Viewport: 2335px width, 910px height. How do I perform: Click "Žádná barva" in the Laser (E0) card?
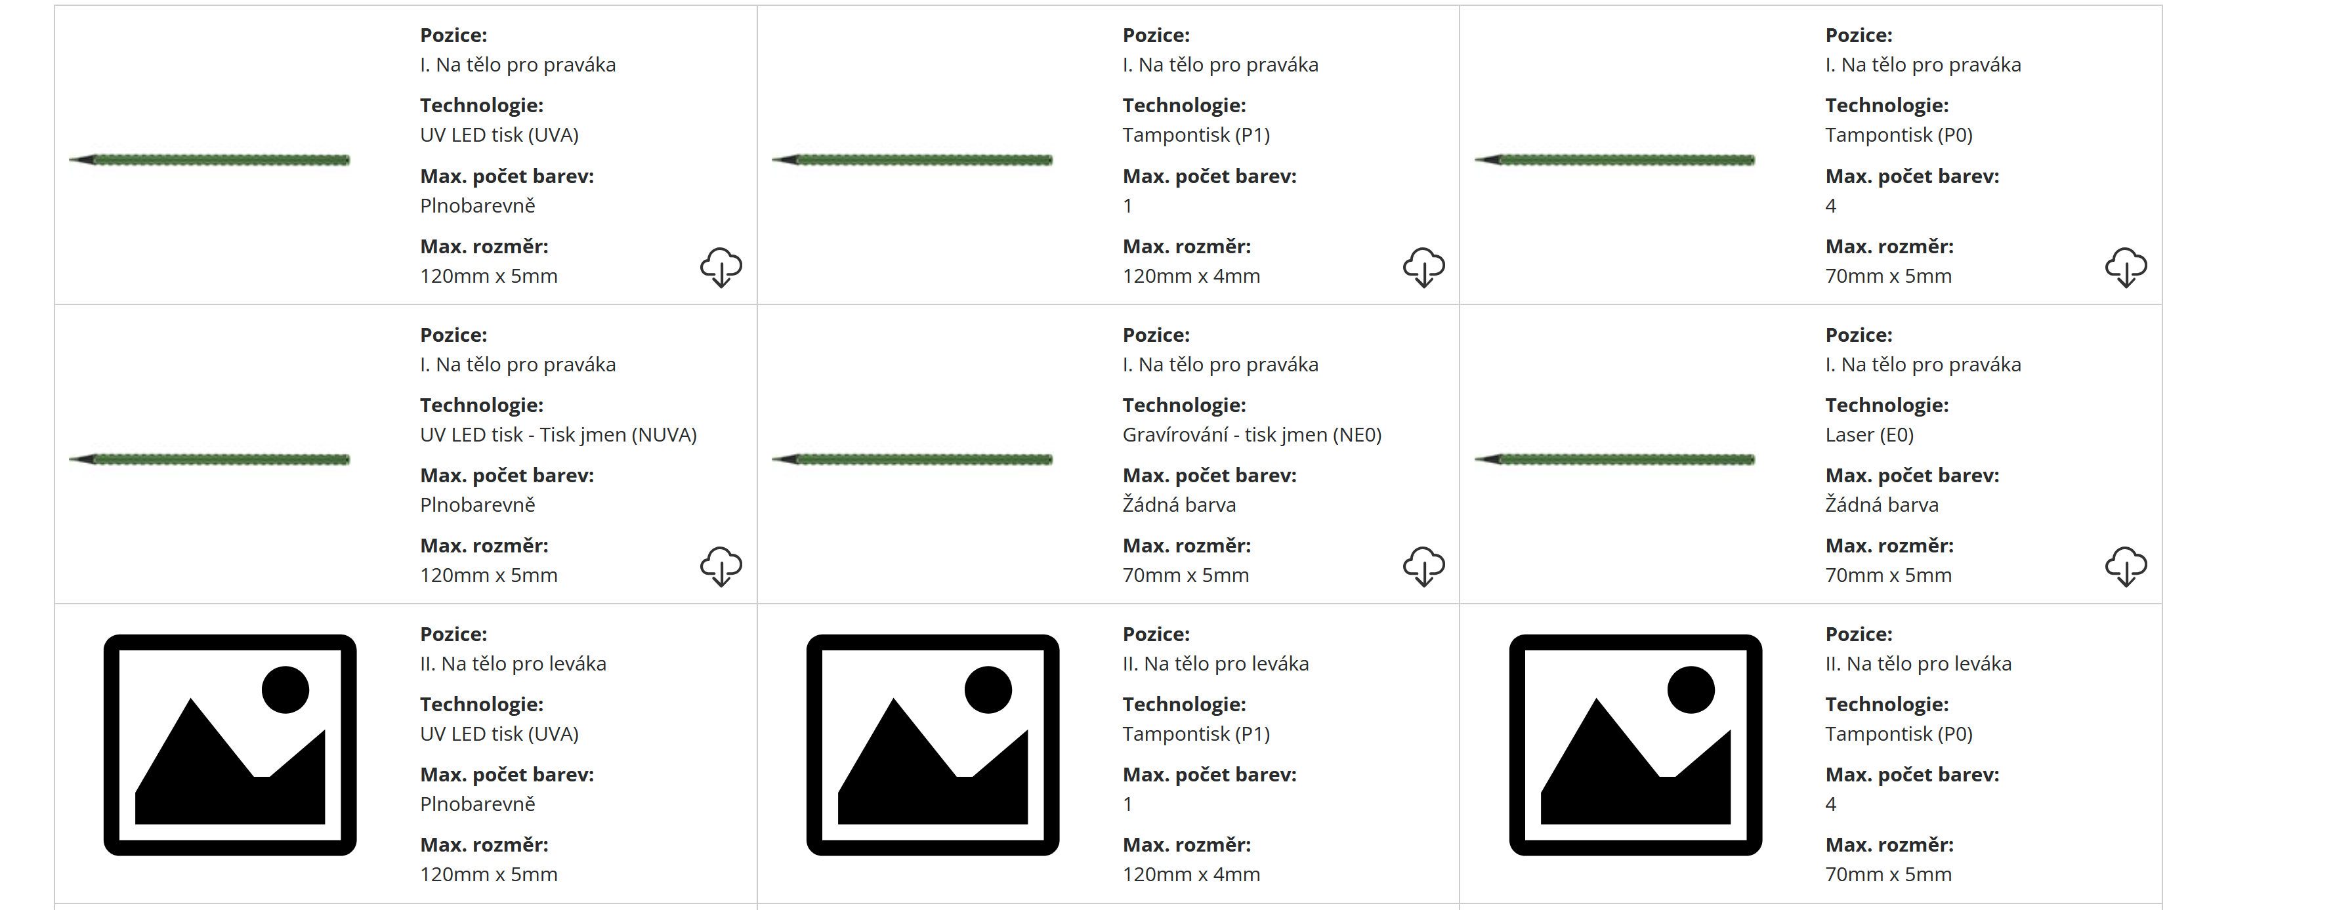(x=1882, y=505)
